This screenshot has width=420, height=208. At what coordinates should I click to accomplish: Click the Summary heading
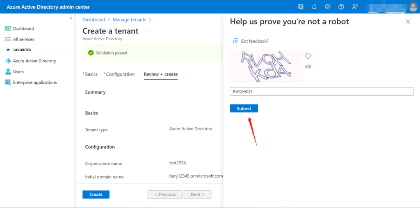[95, 92]
